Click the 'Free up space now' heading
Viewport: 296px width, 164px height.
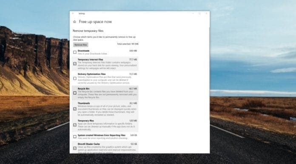(x=95, y=22)
